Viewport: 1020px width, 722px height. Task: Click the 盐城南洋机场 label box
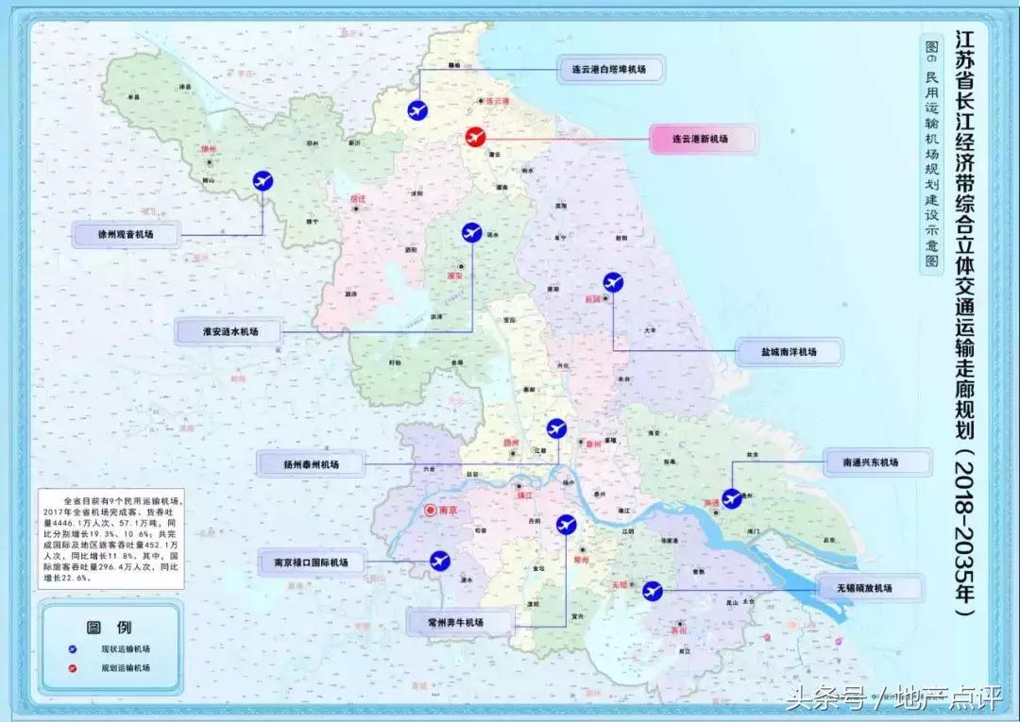(x=789, y=352)
